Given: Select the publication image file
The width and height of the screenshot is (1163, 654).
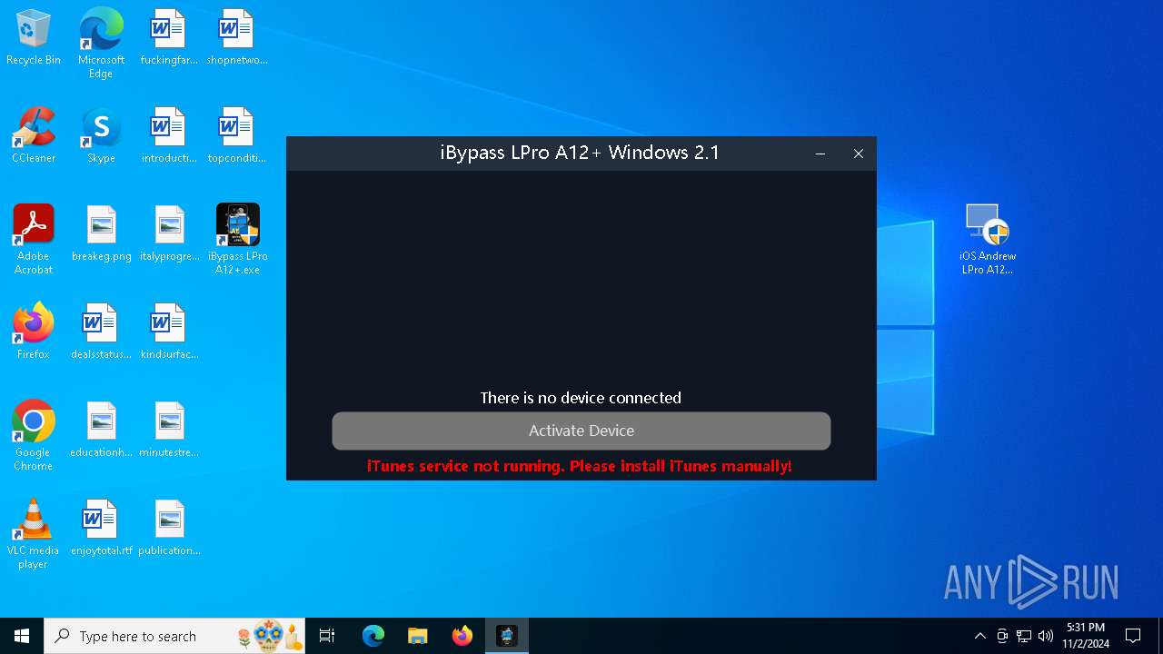Looking at the screenshot, I should (169, 528).
